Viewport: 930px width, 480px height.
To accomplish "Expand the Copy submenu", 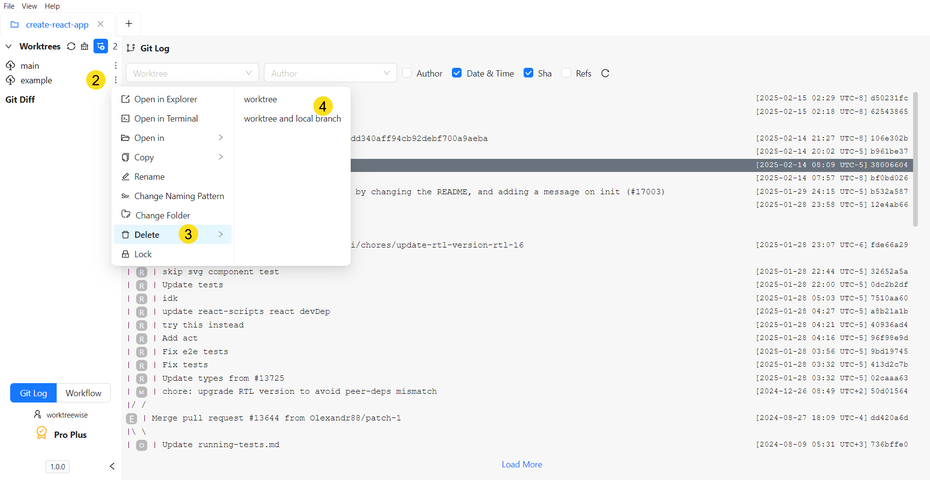I will point(172,157).
